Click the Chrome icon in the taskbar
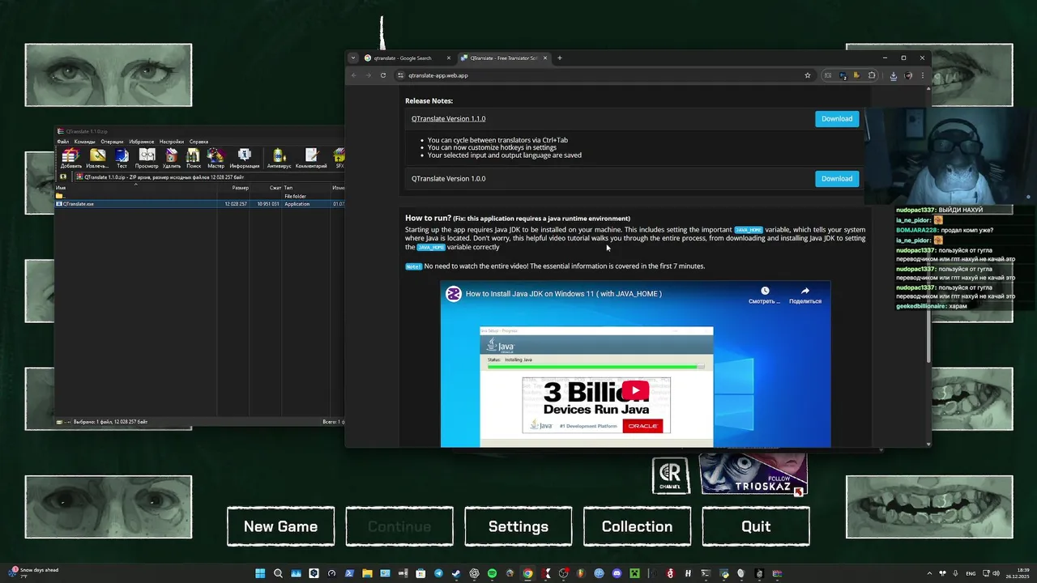Viewport: 1037px width, 583px height. pyautogui.click(x=527, y=573)
